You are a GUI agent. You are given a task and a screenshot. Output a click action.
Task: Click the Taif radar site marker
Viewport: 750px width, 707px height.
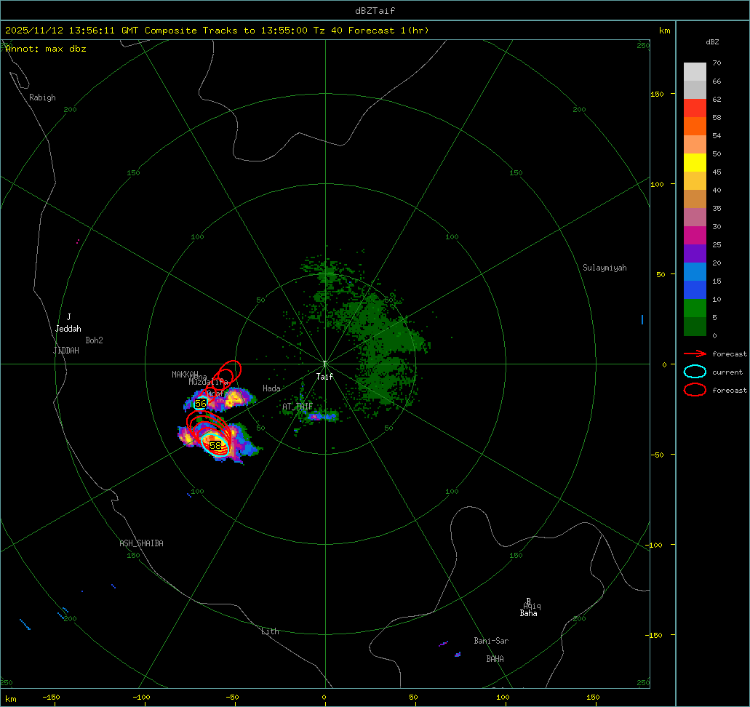coord(324,364)
